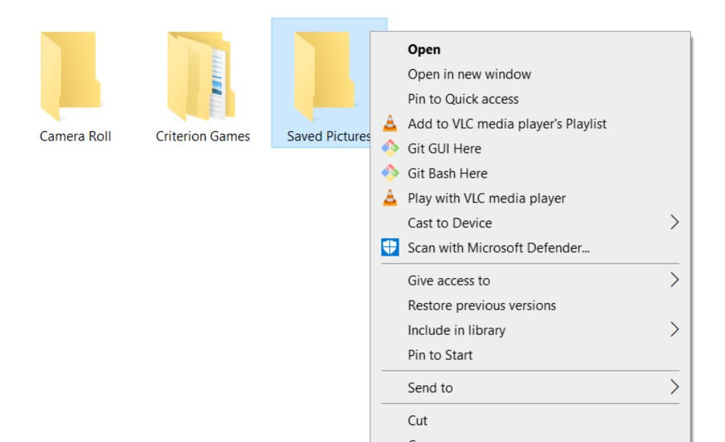The image size is (725, 442).
Task: Click the Git GUI Here icon
Action: tap(391, 149)
